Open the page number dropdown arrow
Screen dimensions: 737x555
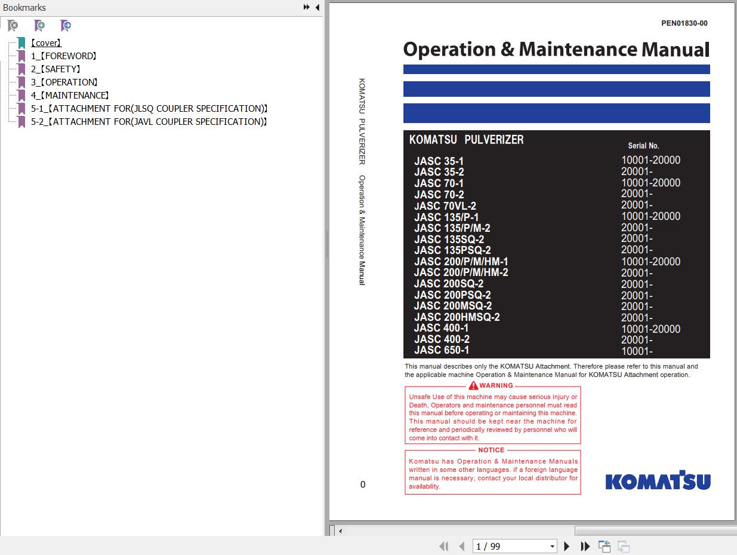[552, 546]
